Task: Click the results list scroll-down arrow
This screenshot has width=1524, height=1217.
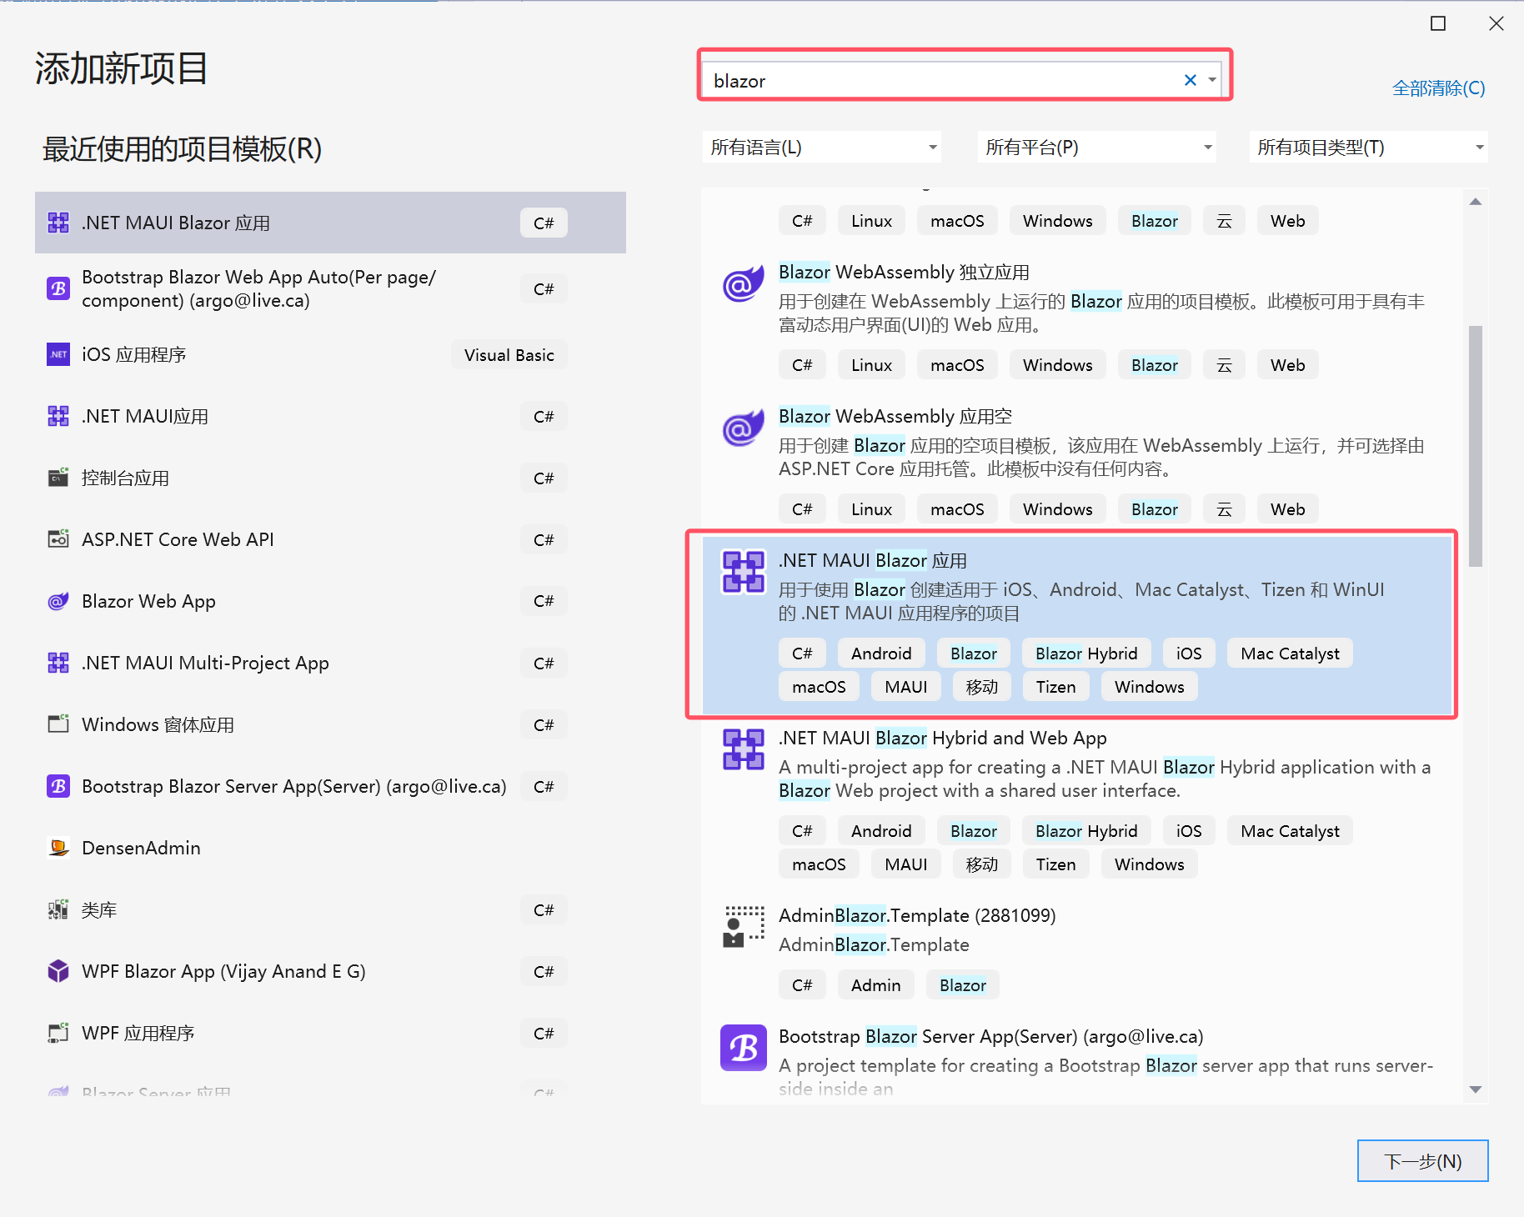Action: click(x=1476, y=1089)
